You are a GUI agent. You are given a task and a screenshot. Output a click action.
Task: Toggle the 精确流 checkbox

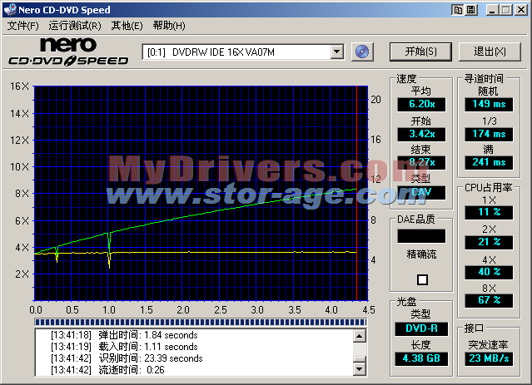point(423,280)
